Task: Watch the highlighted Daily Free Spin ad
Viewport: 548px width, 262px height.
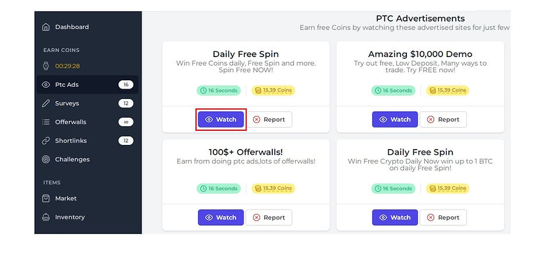Action: (x=221, y=119)
